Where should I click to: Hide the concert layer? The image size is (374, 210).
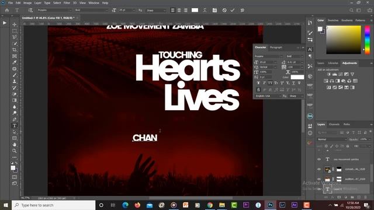pos(319,169)
